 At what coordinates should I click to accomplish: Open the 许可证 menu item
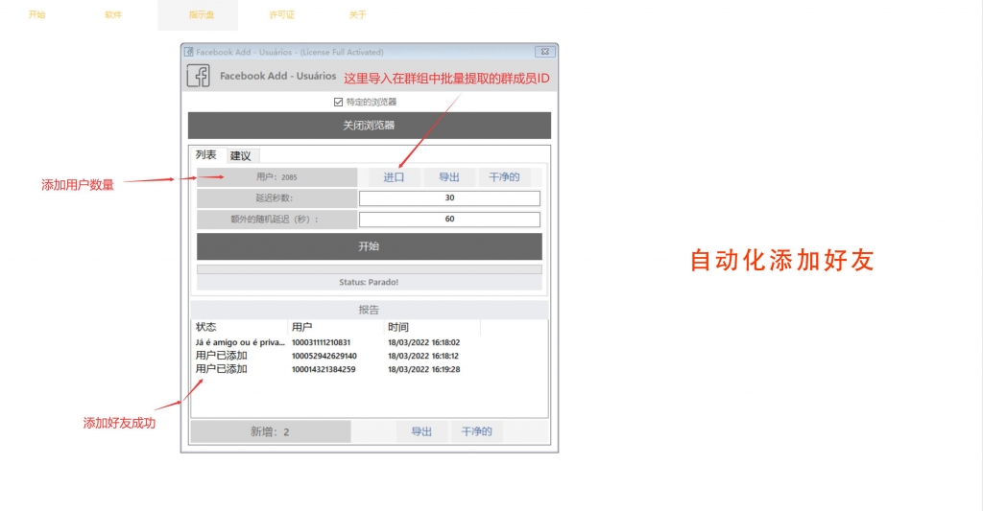pos(281,14)
